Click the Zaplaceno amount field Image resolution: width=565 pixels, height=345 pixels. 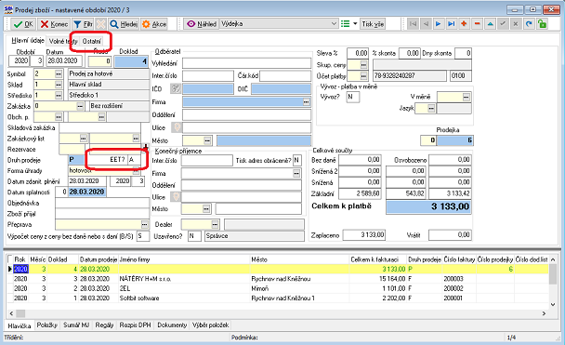[x=363, y=235]
